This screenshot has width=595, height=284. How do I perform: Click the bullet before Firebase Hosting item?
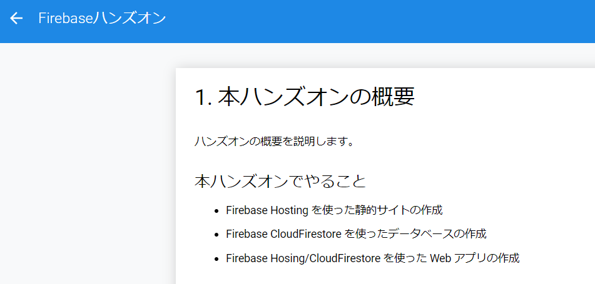click(216, 211)
